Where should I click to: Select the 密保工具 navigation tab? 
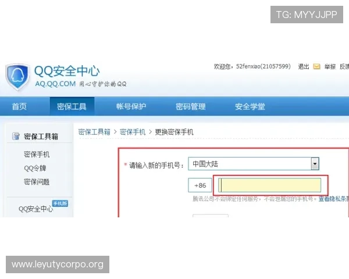click(x=72, y=106)
